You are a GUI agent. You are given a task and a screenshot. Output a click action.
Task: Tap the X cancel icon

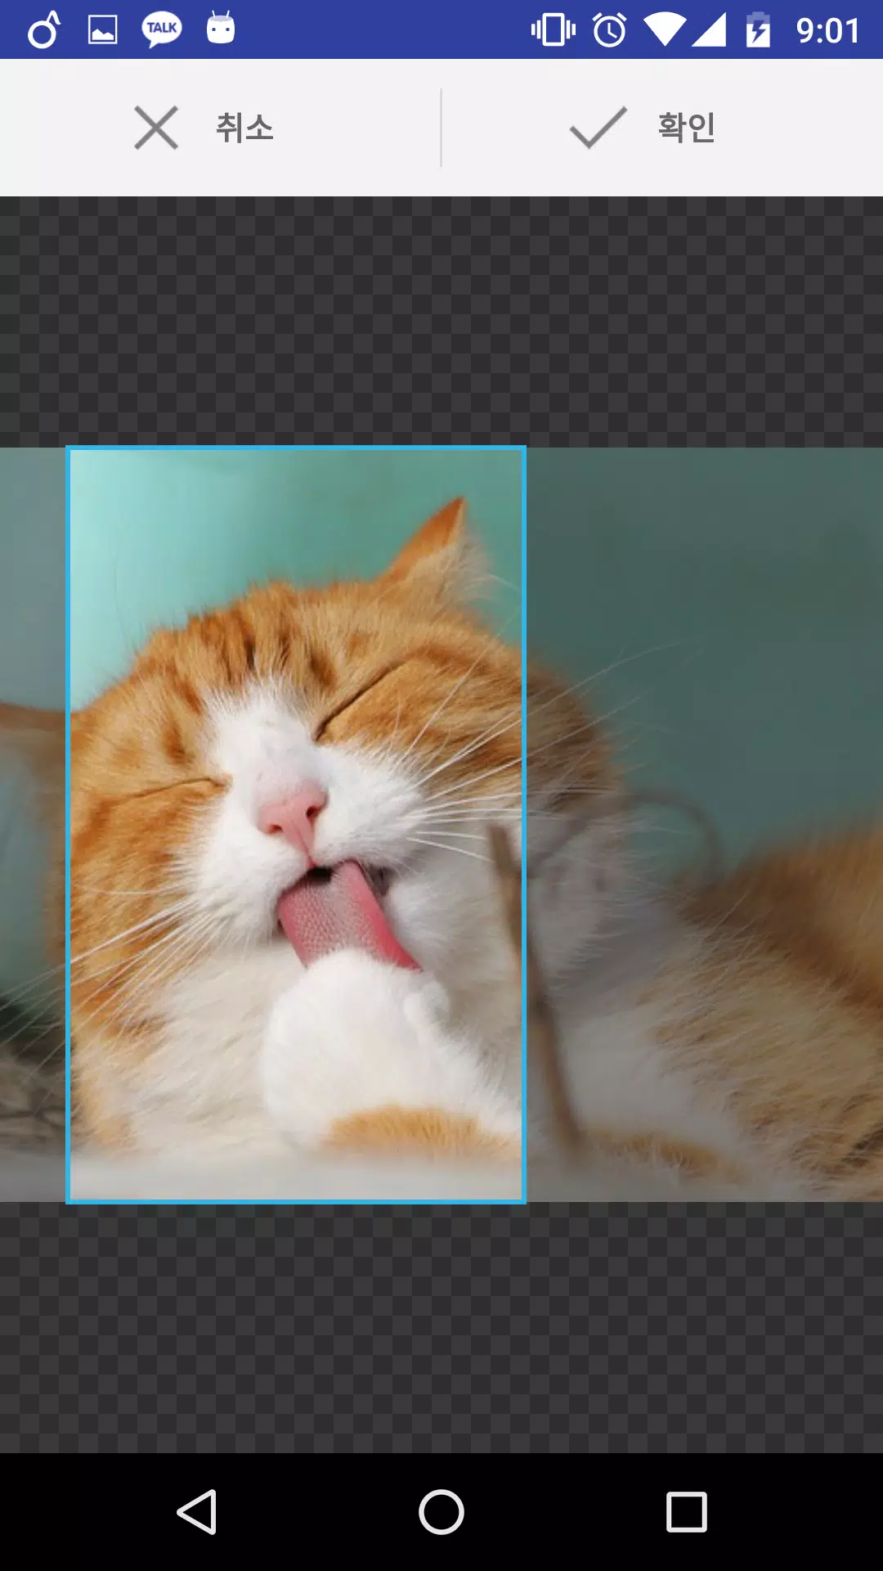point(156,128)
